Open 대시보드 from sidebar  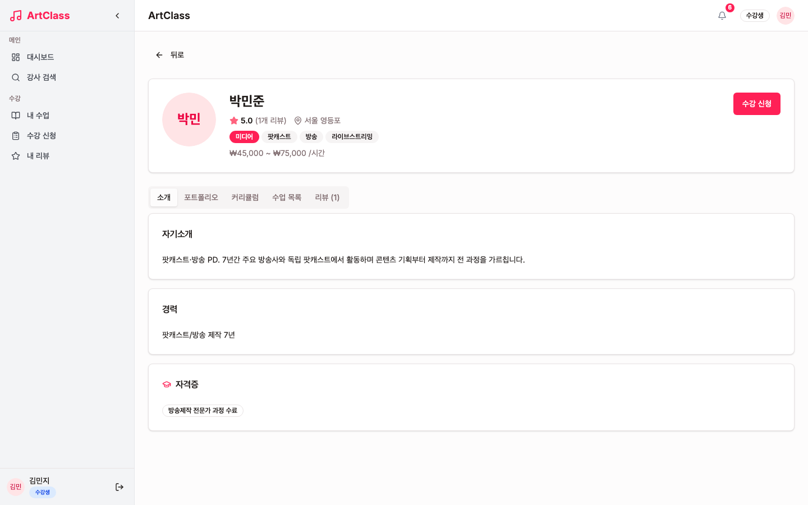pos(67,57)
